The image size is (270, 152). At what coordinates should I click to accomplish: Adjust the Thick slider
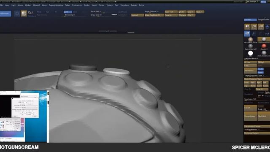click(x=264, y=109)
